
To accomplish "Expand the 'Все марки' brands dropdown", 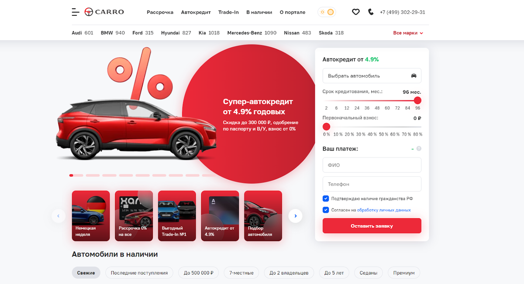I will (408, 33).
